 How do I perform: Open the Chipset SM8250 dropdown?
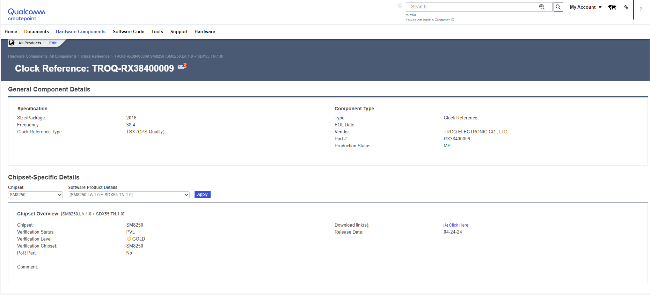point(35,195)
